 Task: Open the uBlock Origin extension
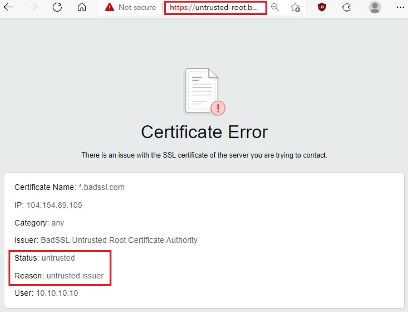(322, 7)
